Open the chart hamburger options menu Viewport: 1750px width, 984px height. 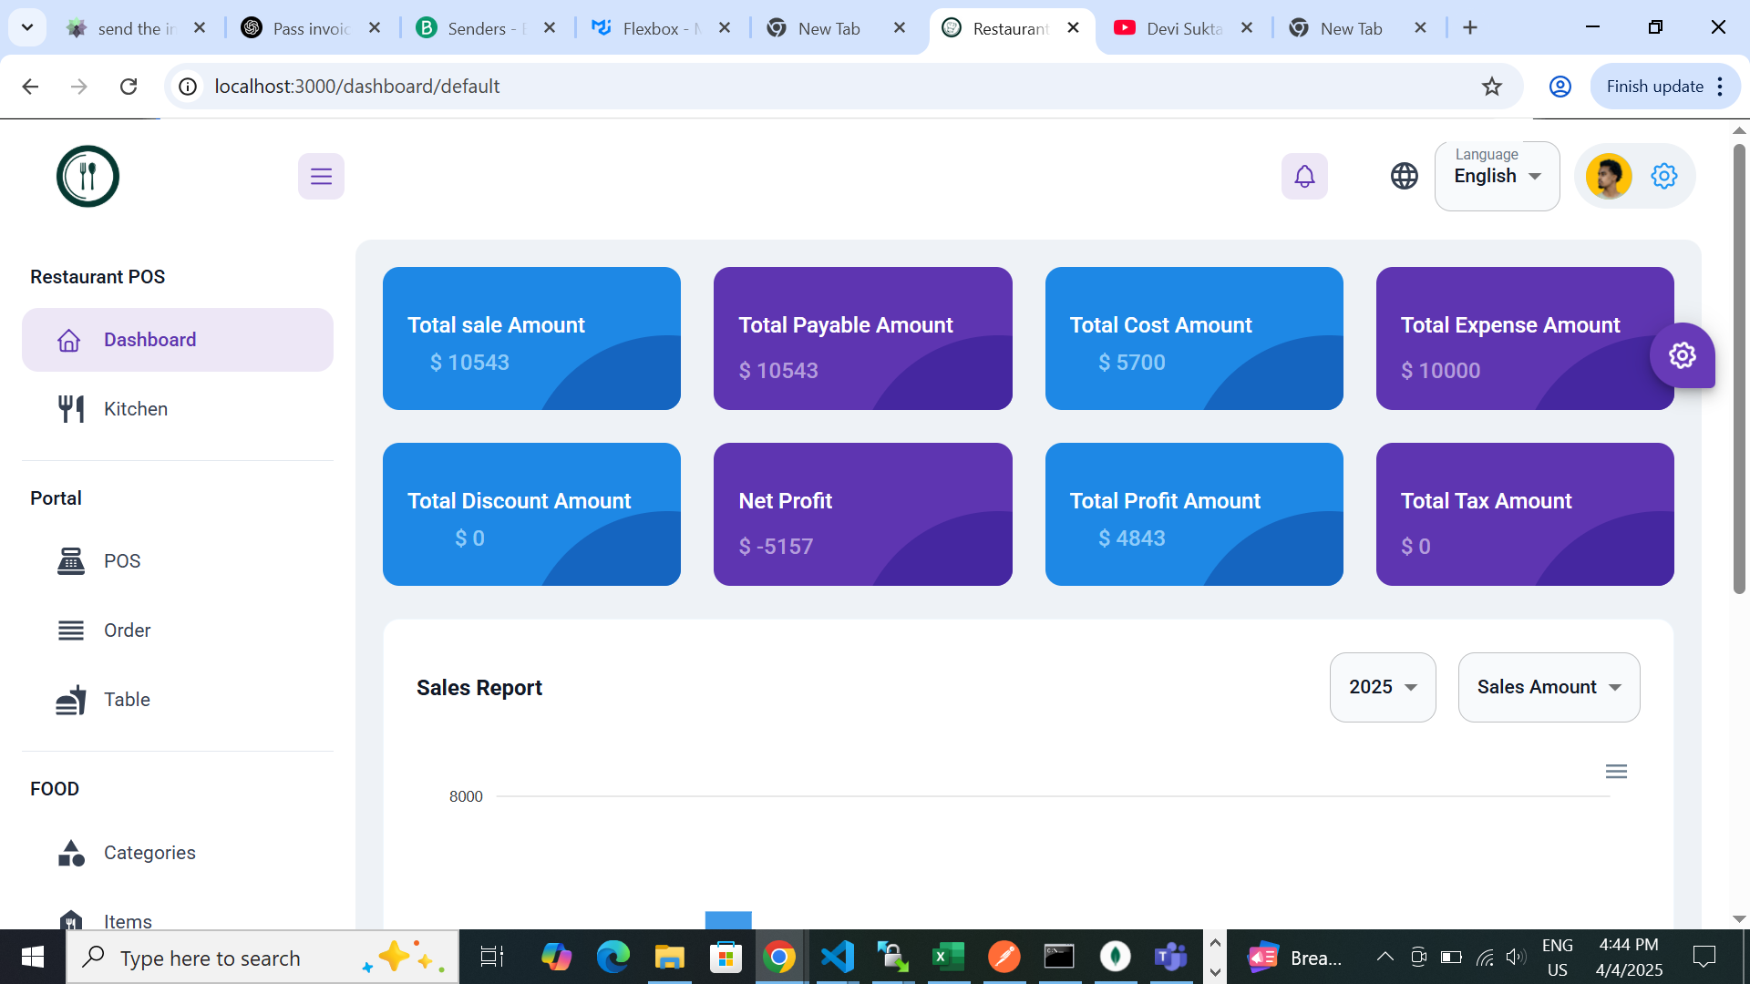click(1615, 772)
